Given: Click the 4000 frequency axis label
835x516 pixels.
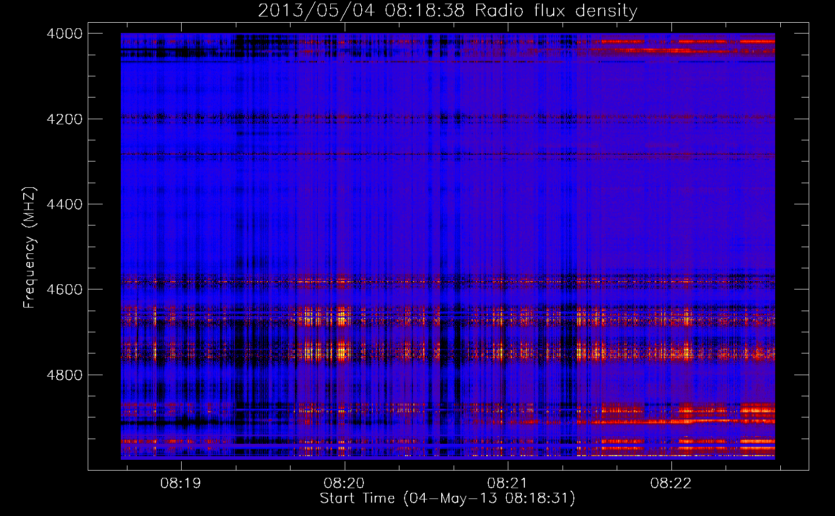Looking at the screenshot, I should coord(65,34).
